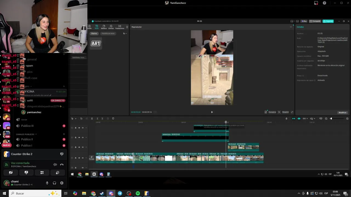The height and width of the screenshot is (197, 351).
Task: Stream Counter-Strike 2 via screen icon
Action: (x=62, y=154)
